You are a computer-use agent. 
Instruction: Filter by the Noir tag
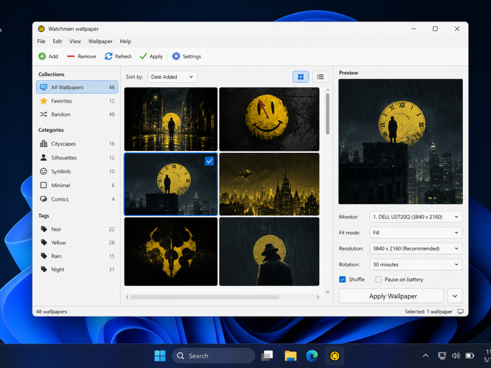click(x=77, y=229)
